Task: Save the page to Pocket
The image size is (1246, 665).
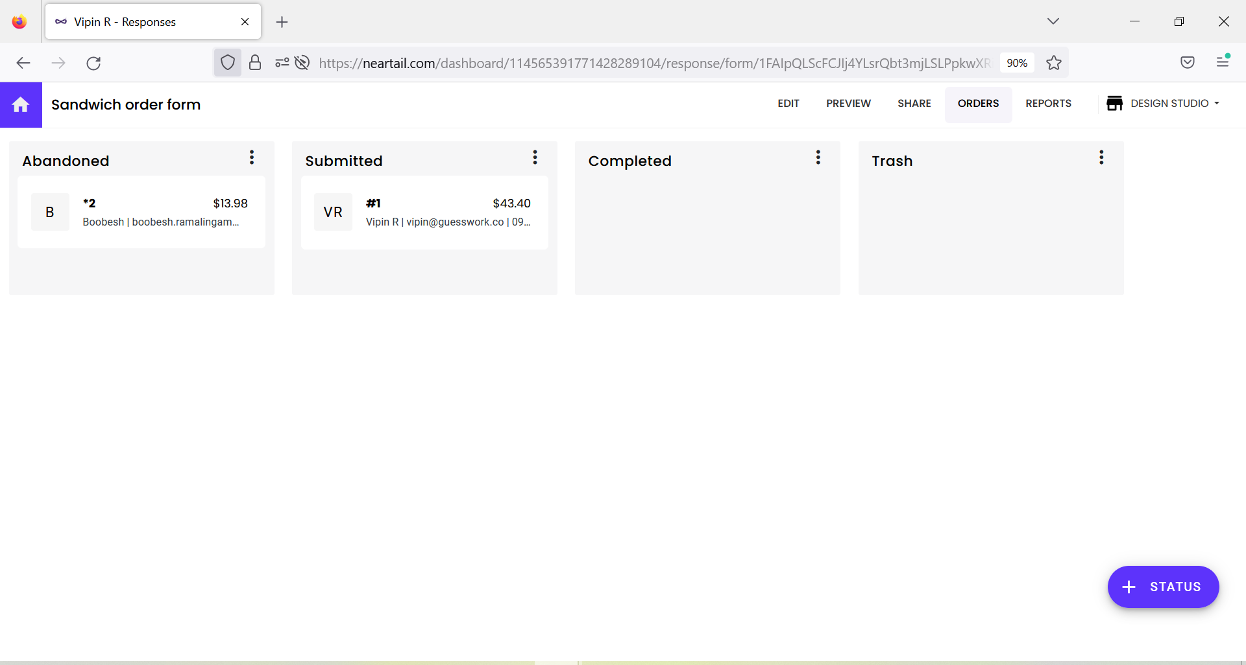Action: pyautogui.click(x=1188, y=62)
